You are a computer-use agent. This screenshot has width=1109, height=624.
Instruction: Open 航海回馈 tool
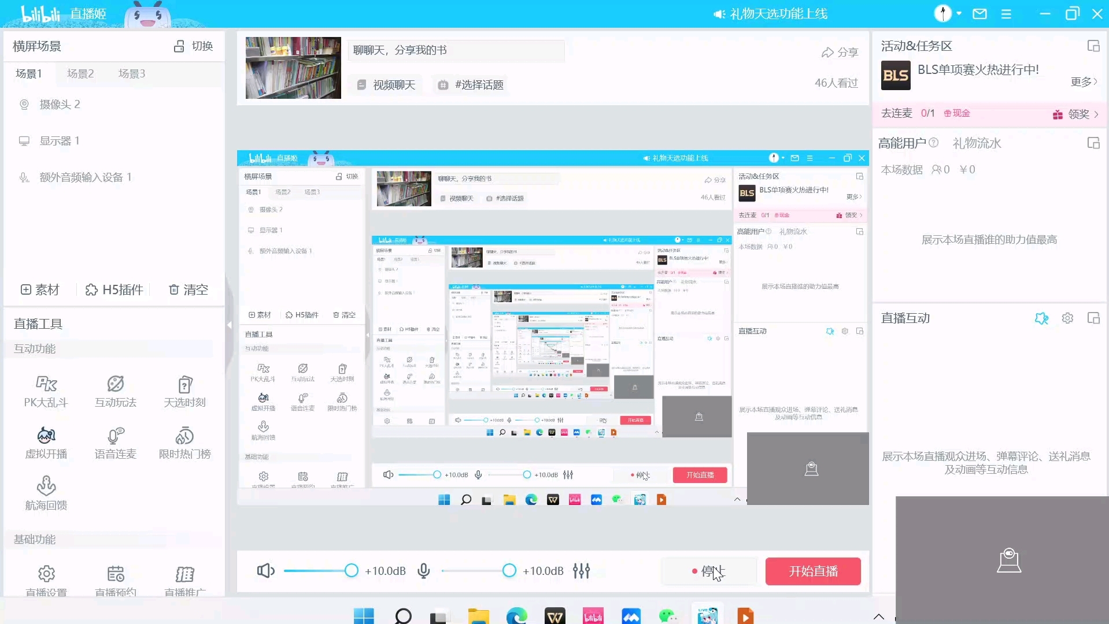[46, 494]
